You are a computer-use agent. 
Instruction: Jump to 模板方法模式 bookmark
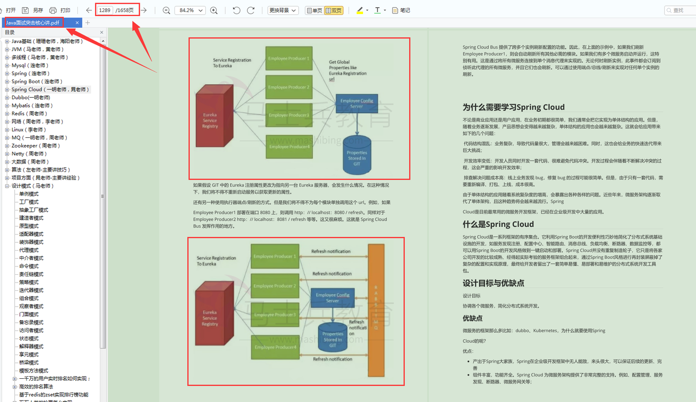coord(34,371)
